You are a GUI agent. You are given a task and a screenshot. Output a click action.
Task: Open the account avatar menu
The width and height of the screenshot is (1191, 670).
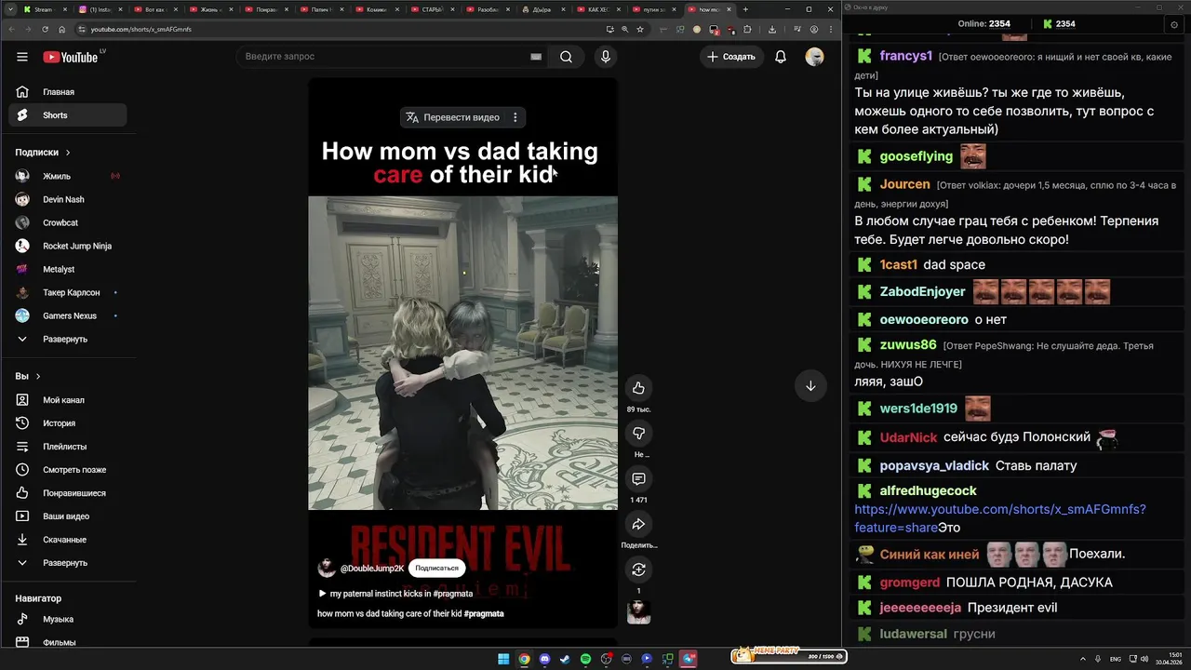(x=814, y=57)
